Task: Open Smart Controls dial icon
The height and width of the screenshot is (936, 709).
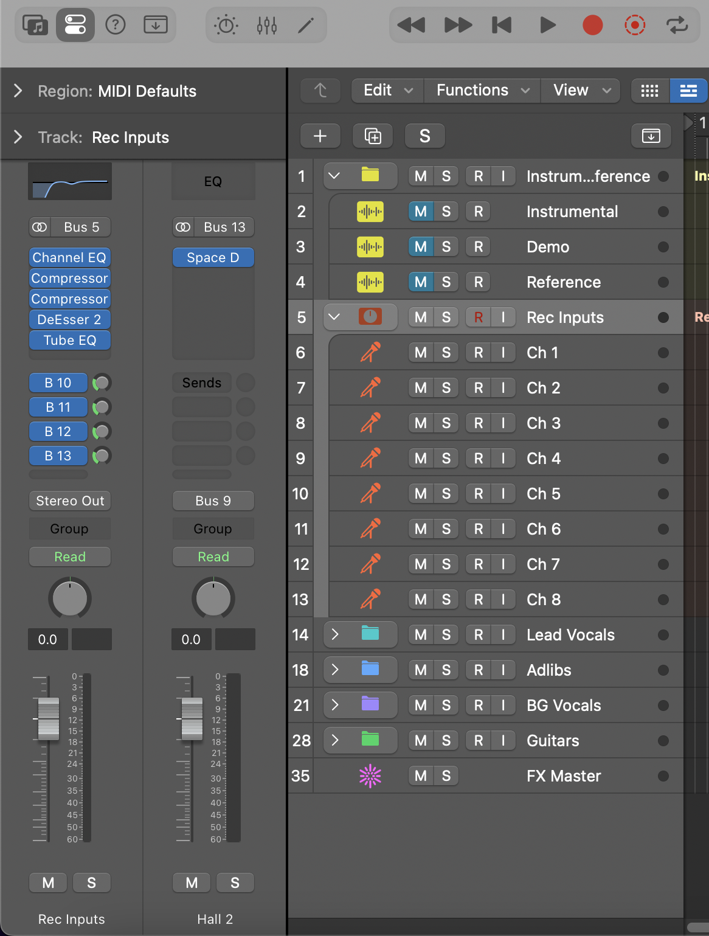Action: (x=226, y=25)
